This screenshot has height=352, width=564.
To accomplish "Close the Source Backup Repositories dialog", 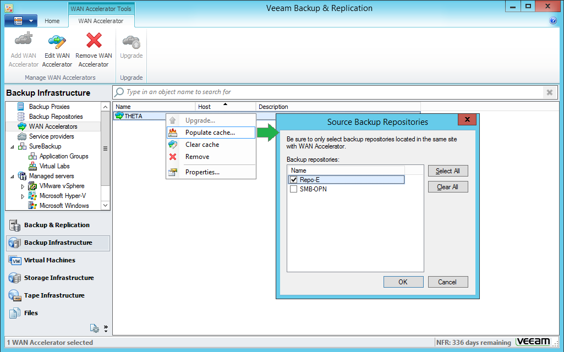I will (x=467, y=119).
